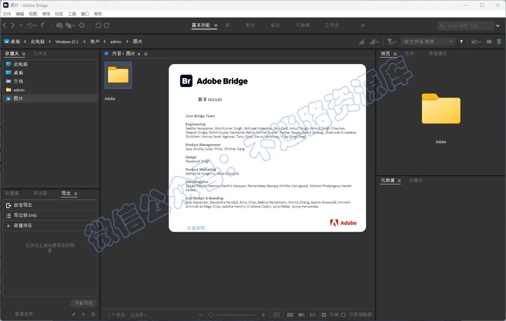Screen dimensions: 506x321
Task: Click the 开始导出 button
Action: click(x=83, y=303)
